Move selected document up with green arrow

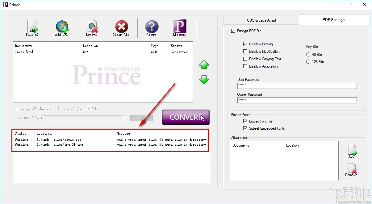tap(203, 65)
